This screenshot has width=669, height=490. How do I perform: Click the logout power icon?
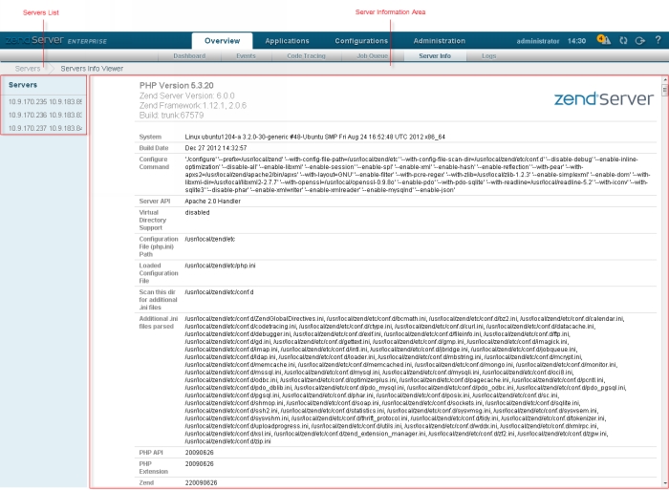click(639, 41)
